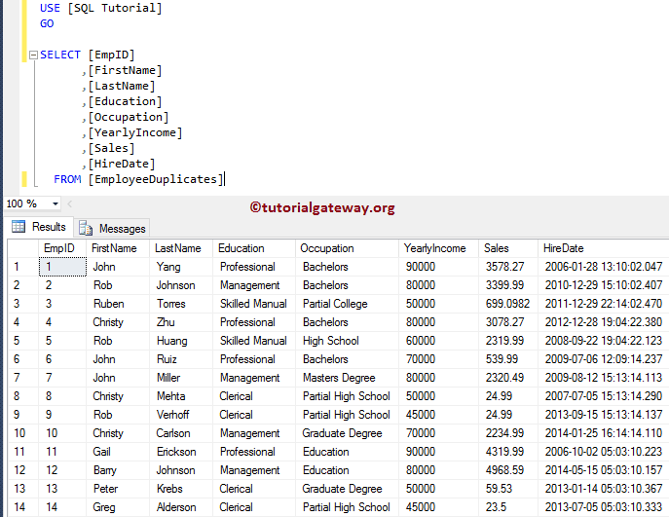669x517 pixels.
Task: Select the cell 'Huang'
Action: pyautogui.click(x=181, y=341)
